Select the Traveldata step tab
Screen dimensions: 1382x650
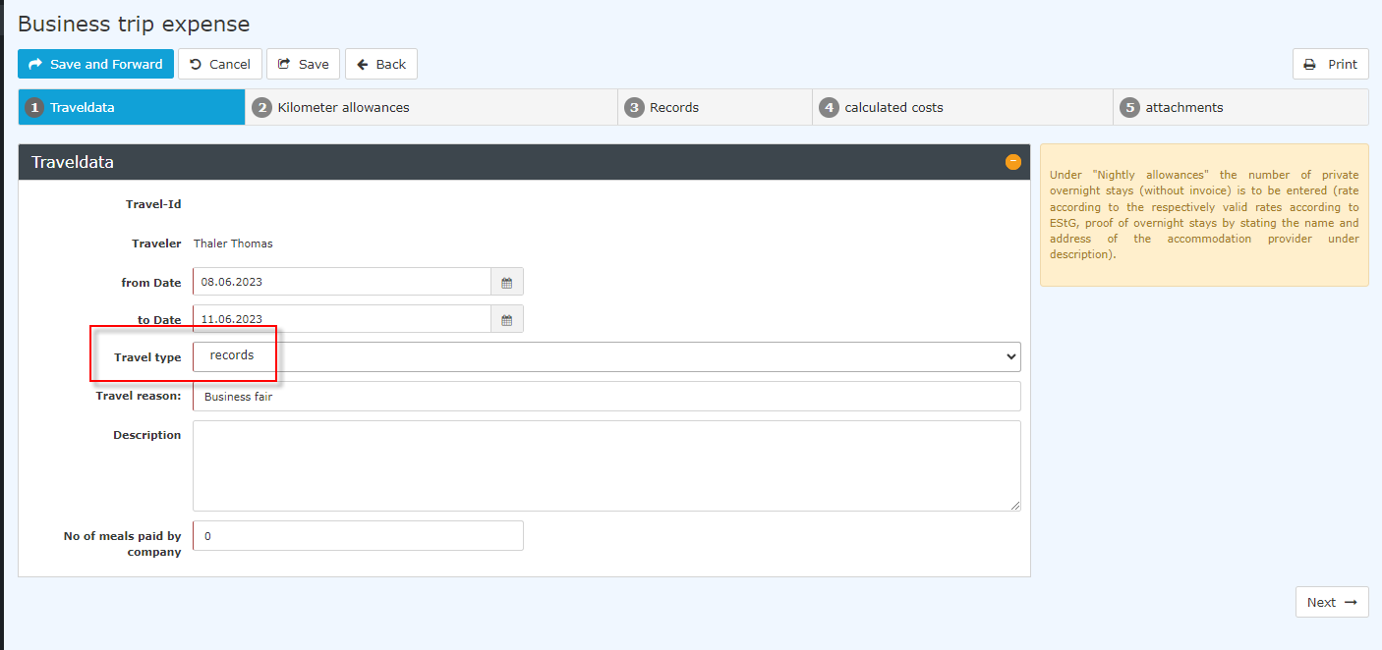coord(131,107)
